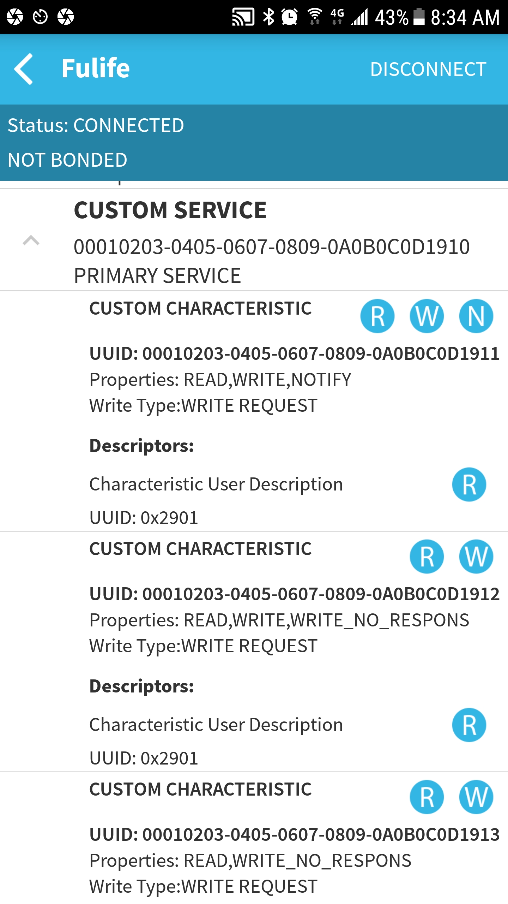Viewport: 508px width, 904px height.
Task: Tap the back arrow next to Fulife
Action: pos(24,69)
